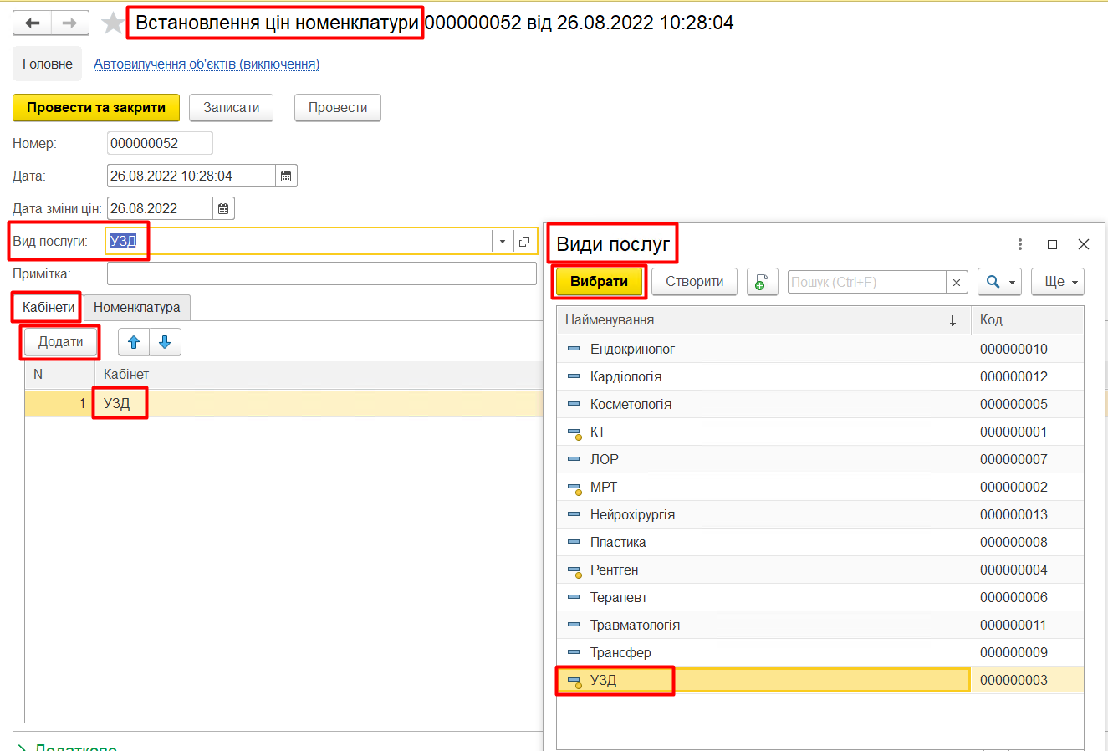Move row up with blue arrow
Screen dimensions: 1108x751
pyautogui.click(x=134, y=341)
